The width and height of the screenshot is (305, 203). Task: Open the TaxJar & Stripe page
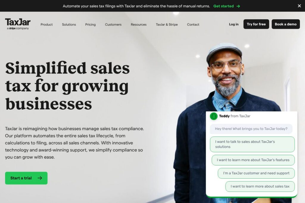pos(167,24)
